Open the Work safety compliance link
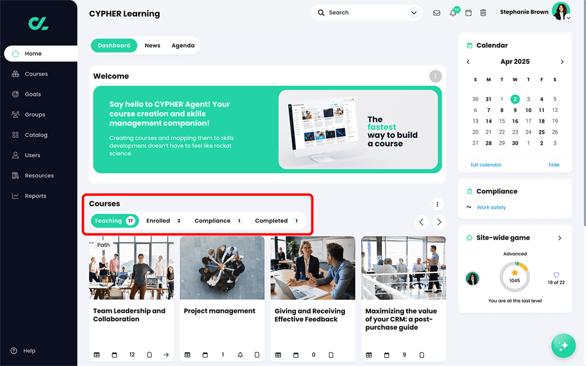Screen dimensions: 586x366 [491, 207]
